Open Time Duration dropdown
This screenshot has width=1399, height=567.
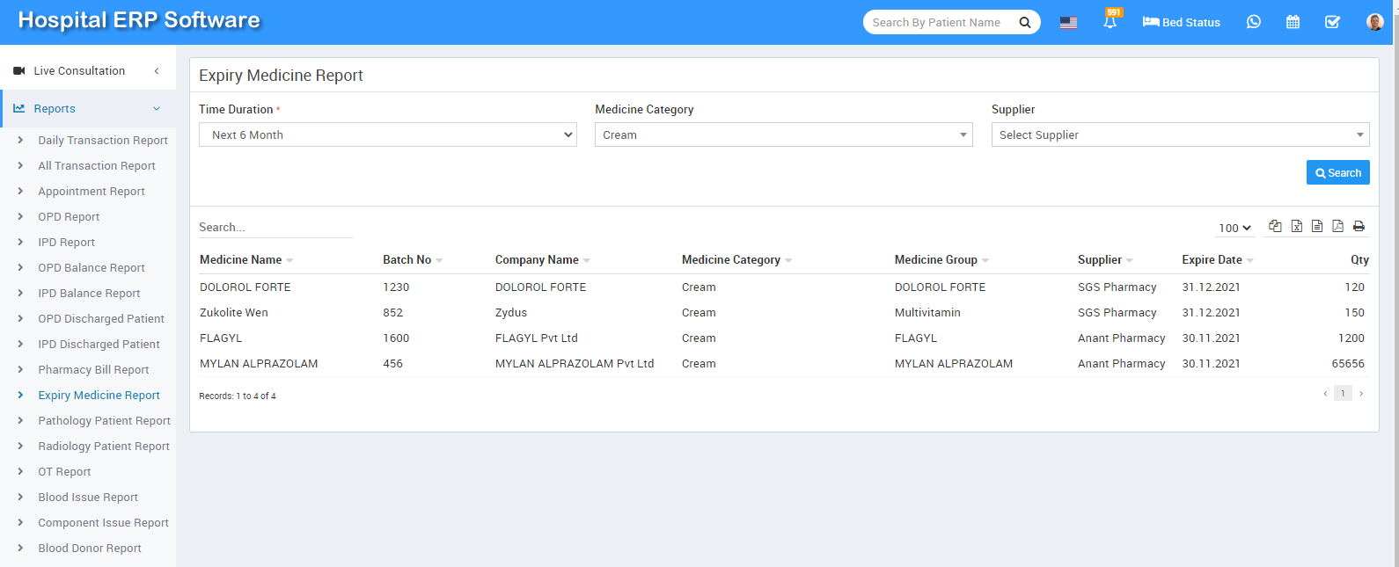(387, 134)
